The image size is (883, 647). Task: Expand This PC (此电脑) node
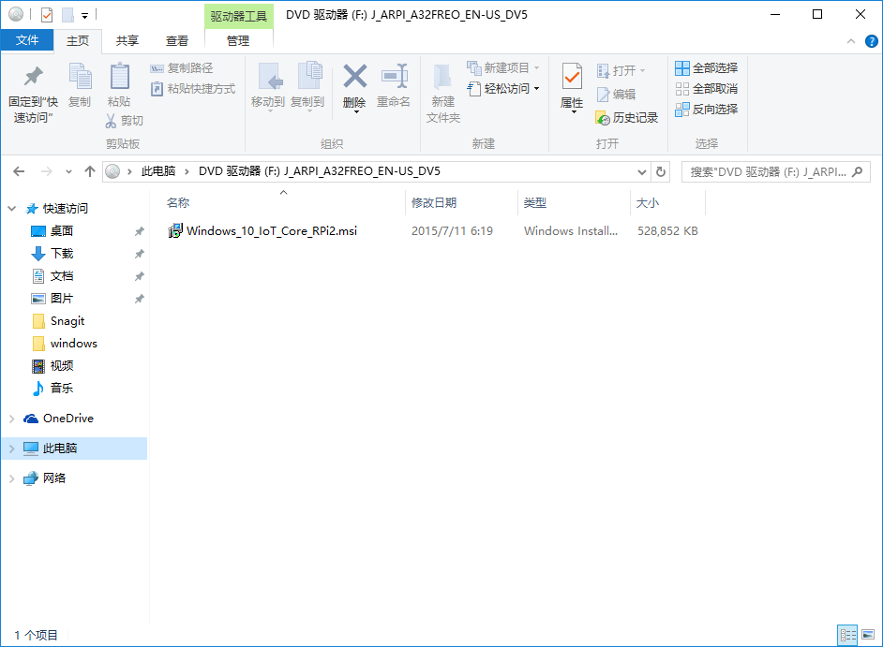click(12, 448)
